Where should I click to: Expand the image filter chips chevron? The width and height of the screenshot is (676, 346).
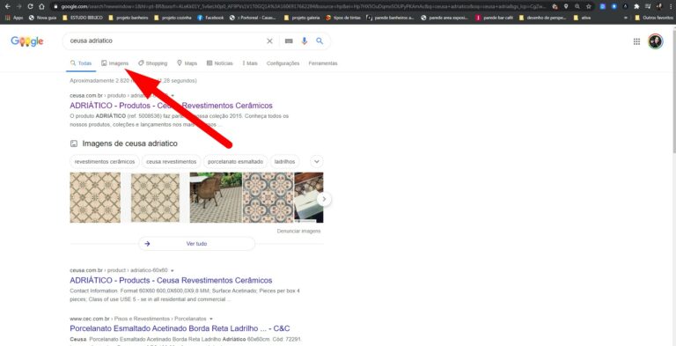(317, 161)
